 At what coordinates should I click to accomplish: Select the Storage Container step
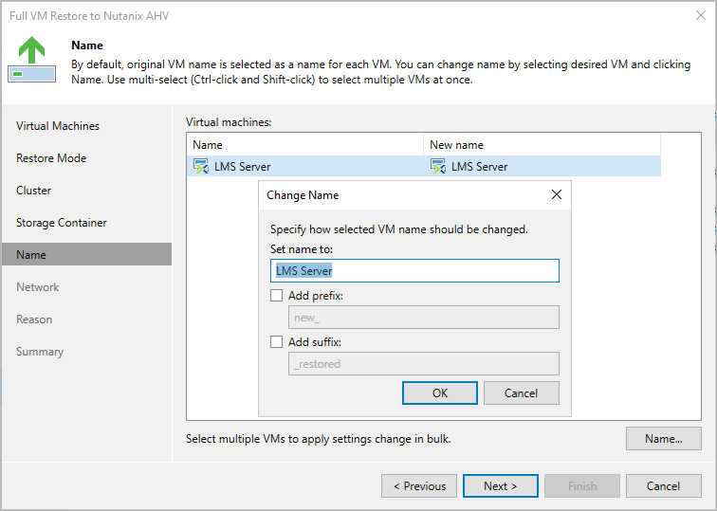point(62,223)
